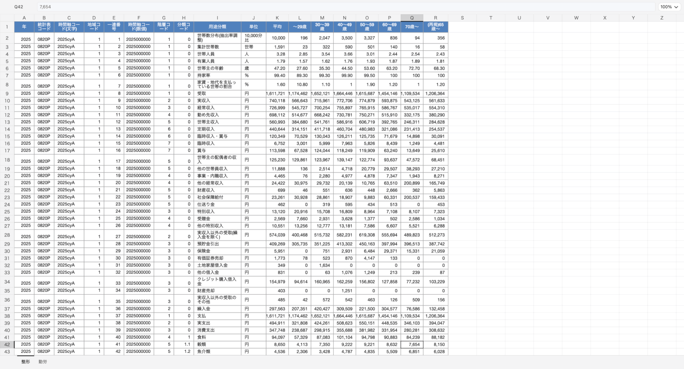Select column I header
The image size is (684, 369).
point(217,18)
